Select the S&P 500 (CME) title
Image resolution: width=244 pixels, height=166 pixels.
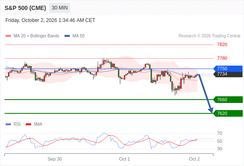click(x=25, y=8)
